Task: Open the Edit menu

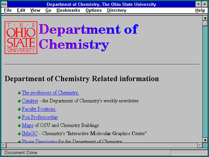Action: tap(21, 10)
